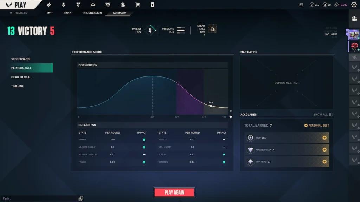The width and height of the screenshot is (360, 202).
Task: Open the Store shopping cart icon
Action: point(137,5)
